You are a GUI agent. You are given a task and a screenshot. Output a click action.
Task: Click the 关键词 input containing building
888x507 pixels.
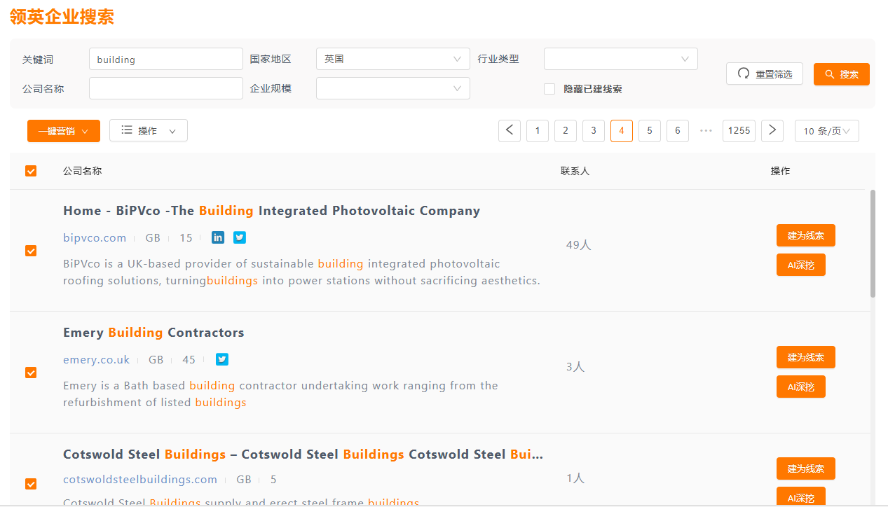[166, 59]
